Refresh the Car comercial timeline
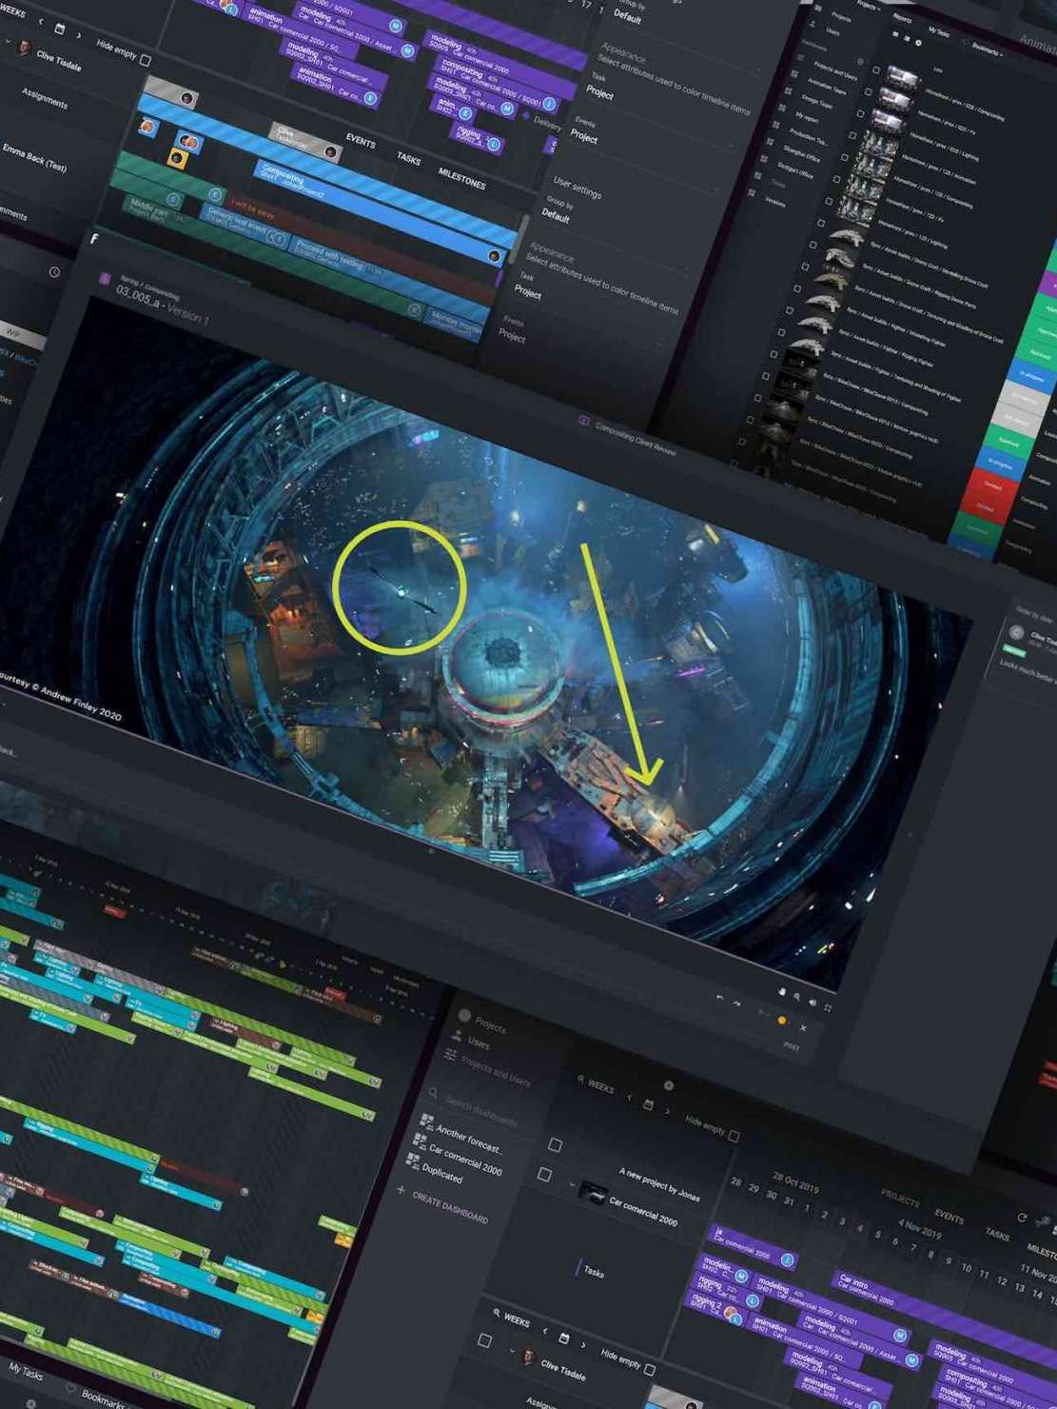Image resolution: width=1057 pixels, height=1409 pixels. coord(1022,1218)
